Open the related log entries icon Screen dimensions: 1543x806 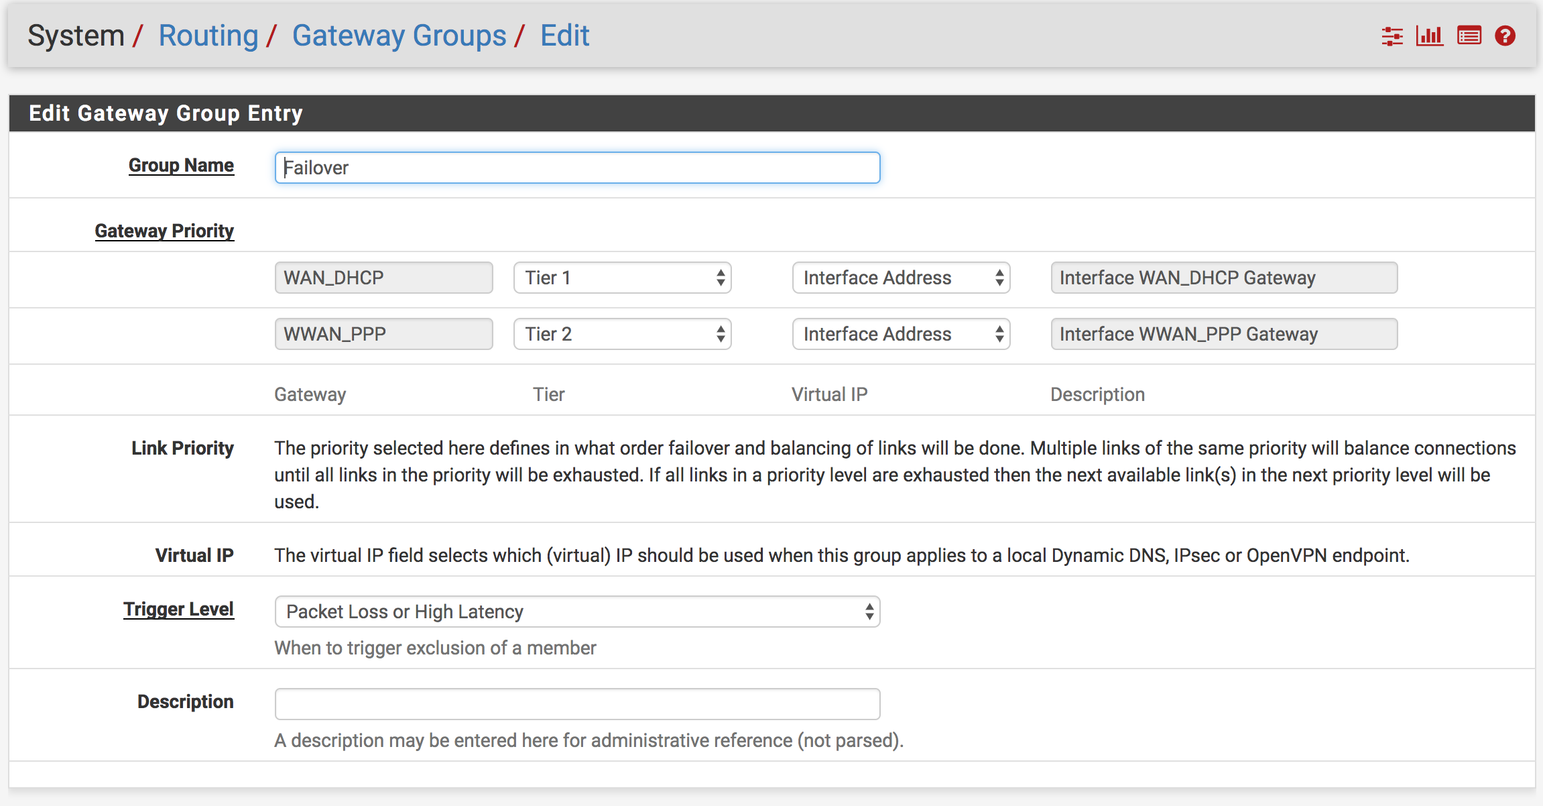point(1469,36)
